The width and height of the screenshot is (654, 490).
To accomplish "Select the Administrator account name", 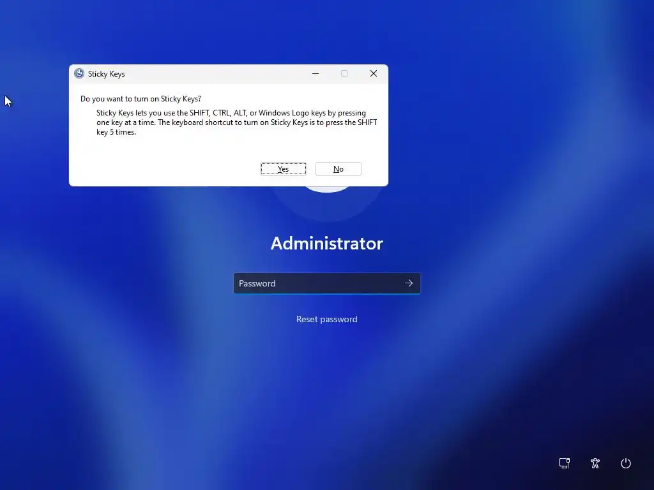I will pyautogui.click(x=326, y=243).
